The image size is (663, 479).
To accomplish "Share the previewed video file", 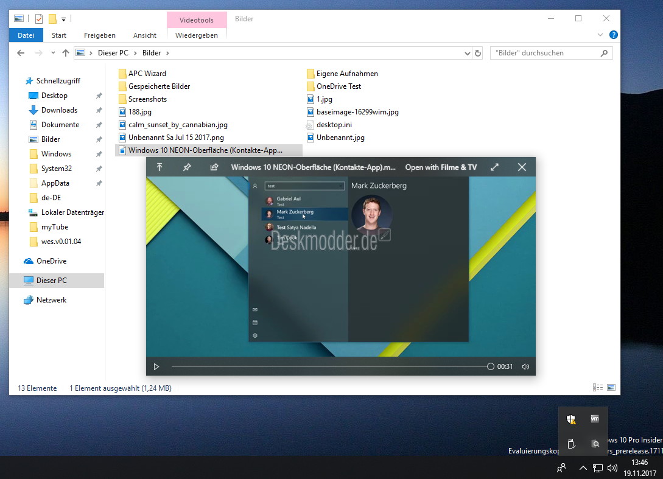I will pos(214,167).
